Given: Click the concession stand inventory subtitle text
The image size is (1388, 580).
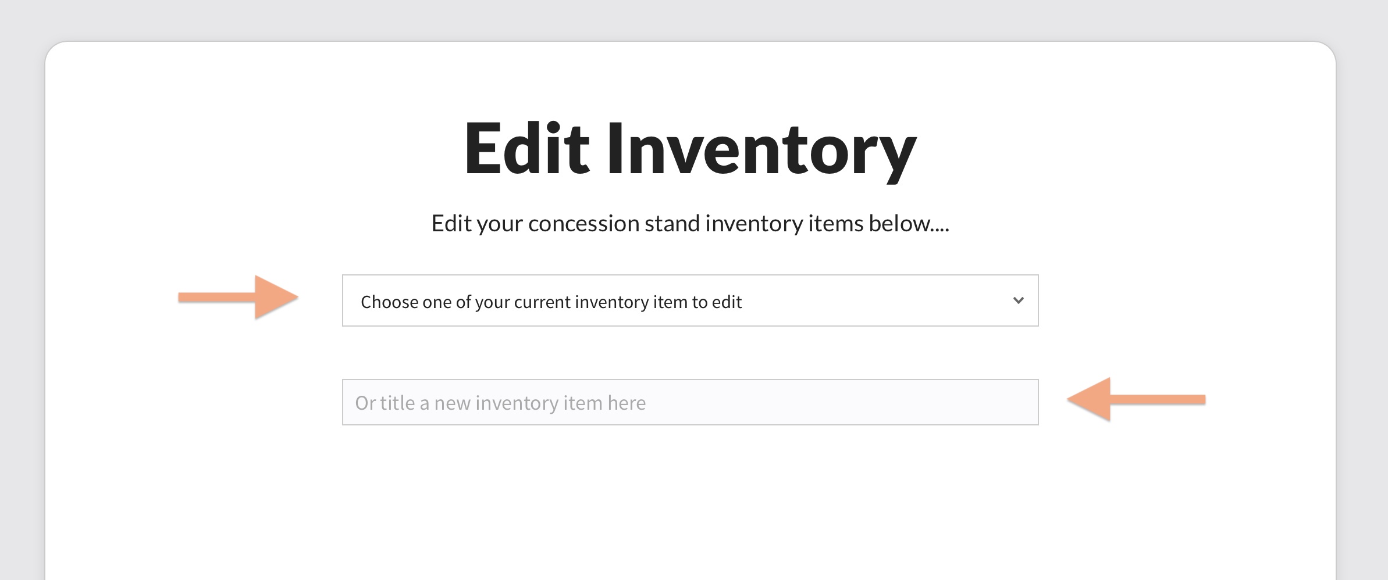Looking at the screenshot, I should click(x=690, y=224).
